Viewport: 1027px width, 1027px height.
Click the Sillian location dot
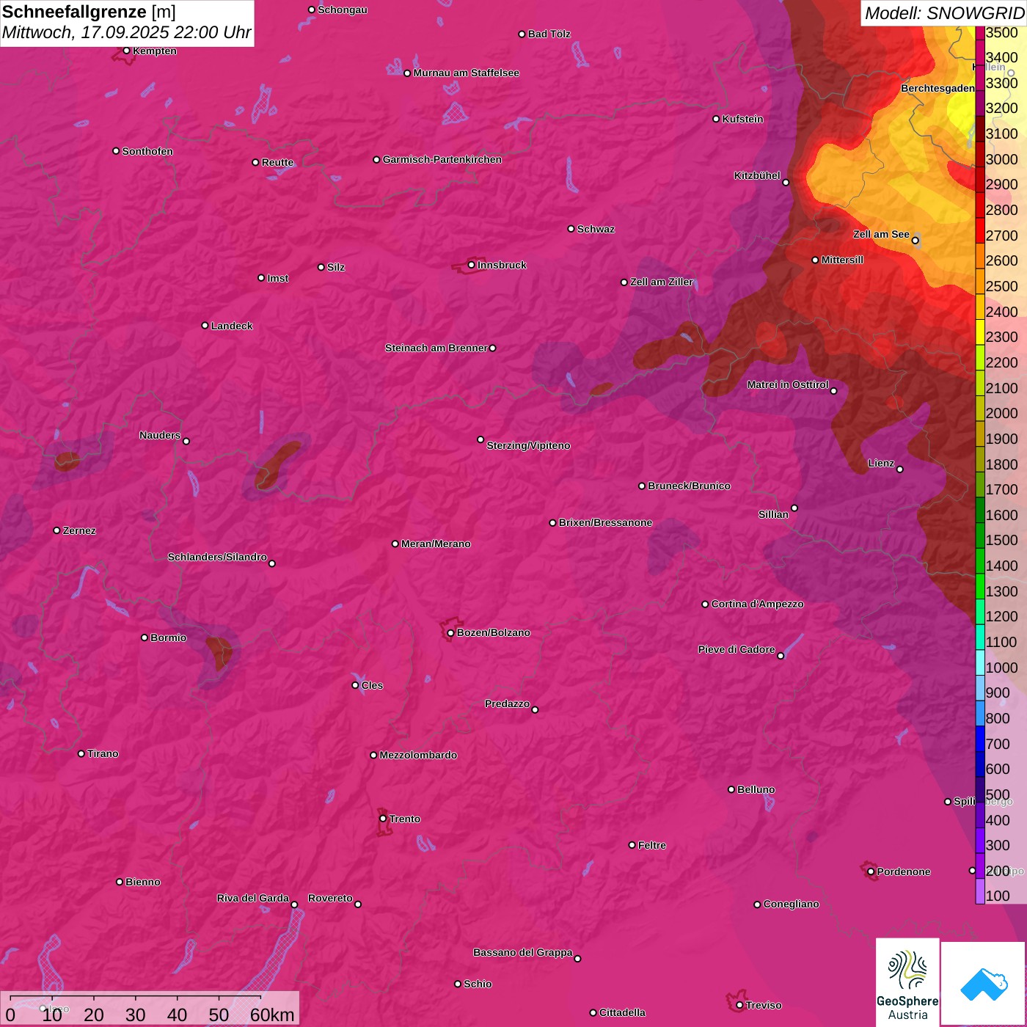(x=794, y=508)
